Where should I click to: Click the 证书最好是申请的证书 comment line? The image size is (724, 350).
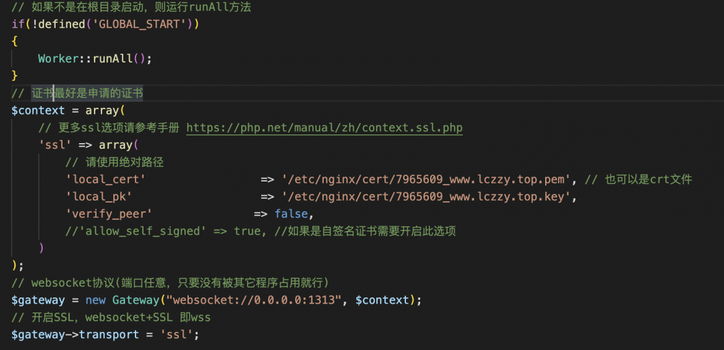click(77, 94)
